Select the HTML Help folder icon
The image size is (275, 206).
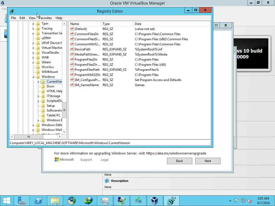[x=43, y=91]
